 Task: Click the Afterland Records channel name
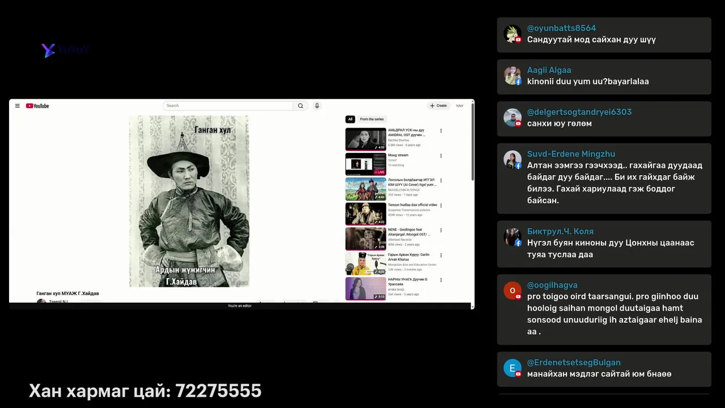pos(400,240)
